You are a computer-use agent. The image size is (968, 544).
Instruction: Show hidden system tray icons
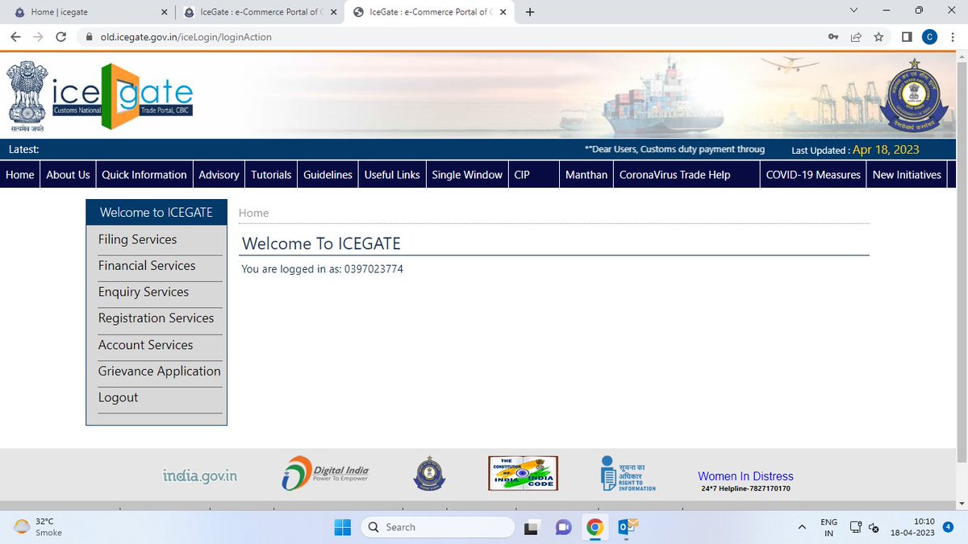(x=802, y=527)
